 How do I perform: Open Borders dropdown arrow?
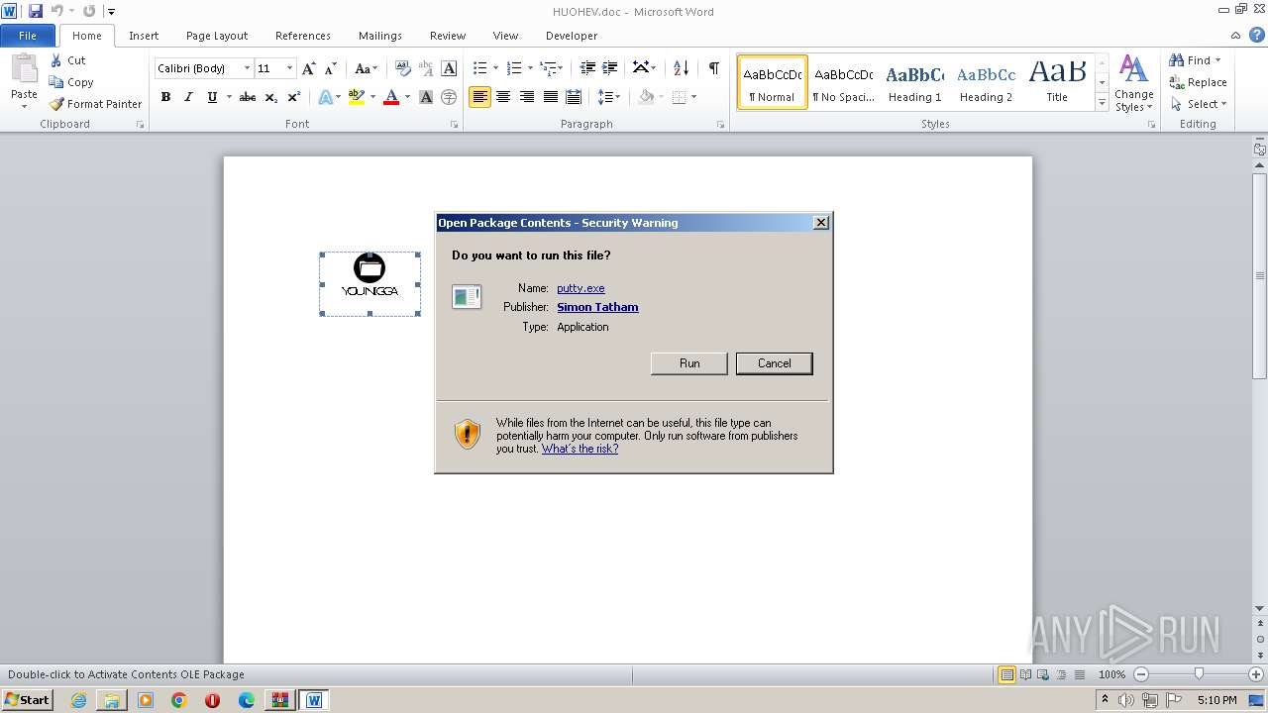click(x=693, y=97)
